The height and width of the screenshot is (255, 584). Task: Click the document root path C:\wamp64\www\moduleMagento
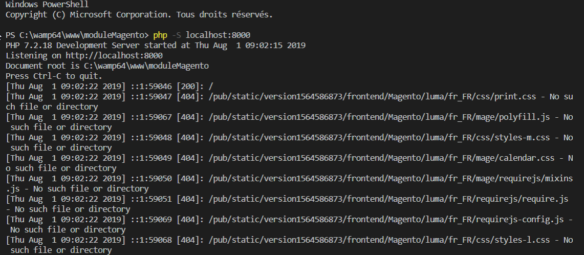(x=144, y=66)
